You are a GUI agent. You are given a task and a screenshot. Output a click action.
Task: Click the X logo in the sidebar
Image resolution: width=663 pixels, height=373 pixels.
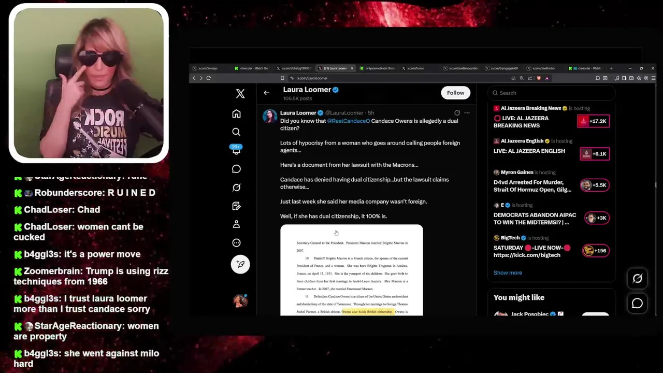(240, 94)
